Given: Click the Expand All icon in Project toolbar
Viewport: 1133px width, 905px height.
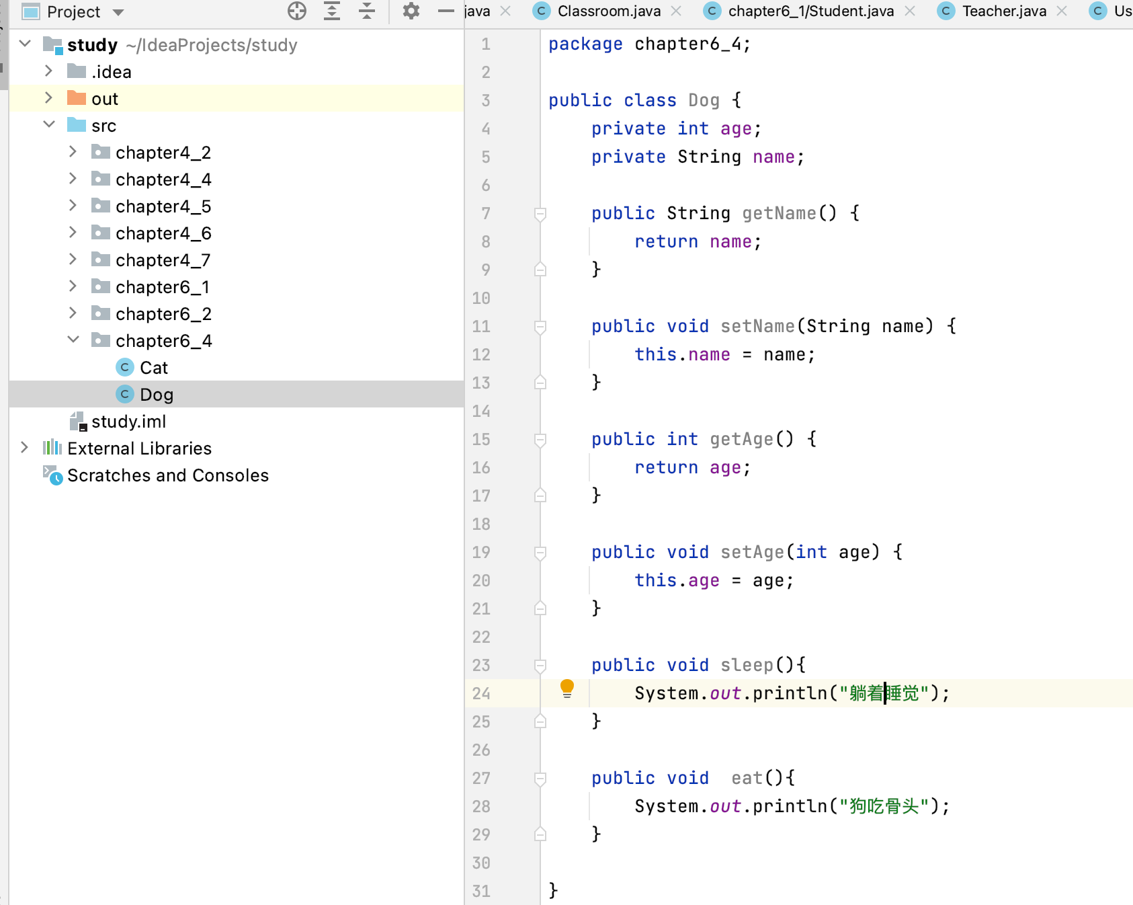Looking at the screenshot, I should coord(332,11).
